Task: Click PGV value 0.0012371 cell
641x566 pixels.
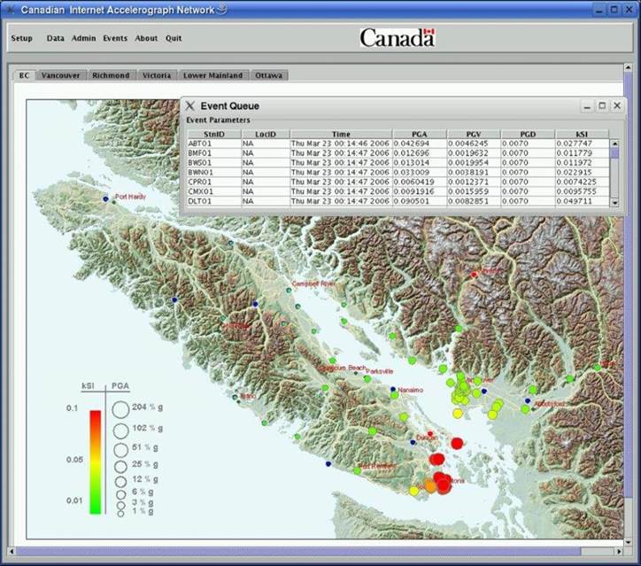Action: [x=474, y=182]
